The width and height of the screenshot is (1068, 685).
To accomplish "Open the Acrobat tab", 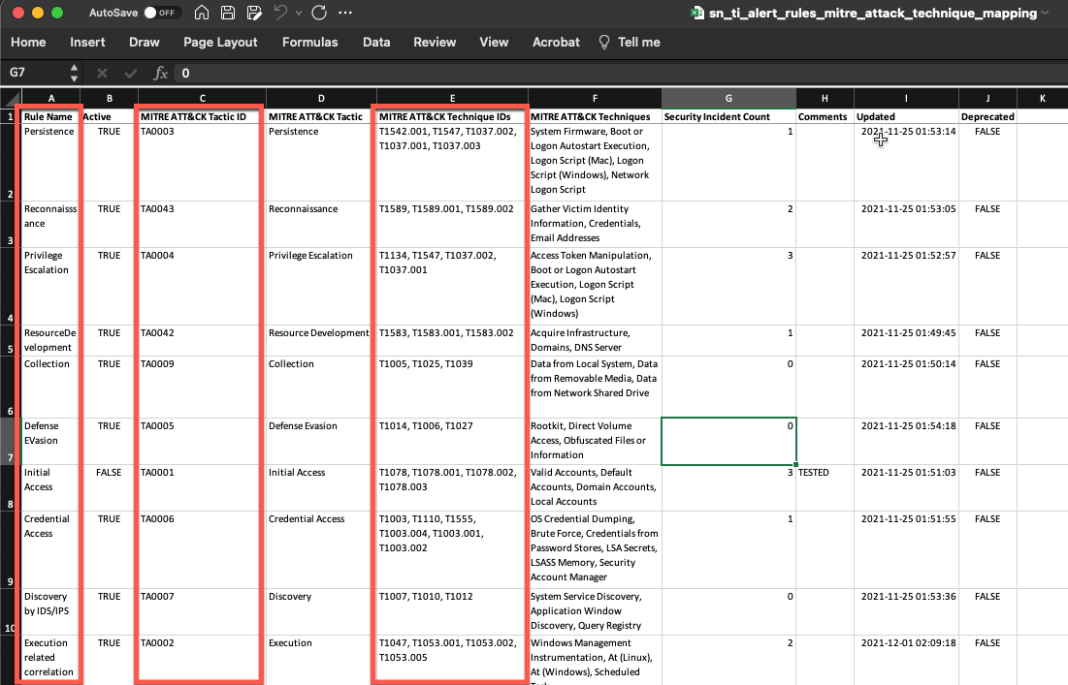I will pyautogui.click(x=556, y=43).
